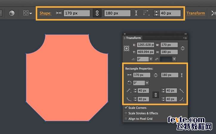Enable Align to Pixel Grid
The width and height of the screenshot is (216, 134).
coord(126,119)
